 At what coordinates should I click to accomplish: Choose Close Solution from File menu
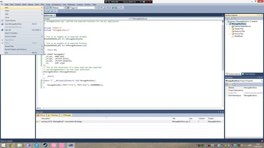click(22, 21)
